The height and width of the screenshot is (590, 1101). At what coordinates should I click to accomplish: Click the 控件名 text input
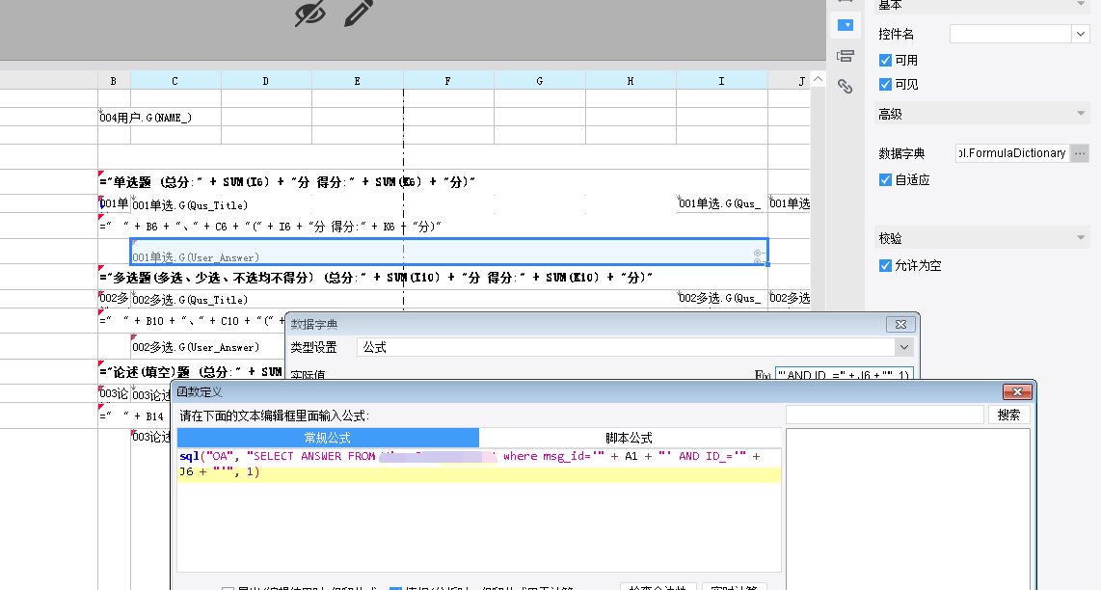(1010, 34)
